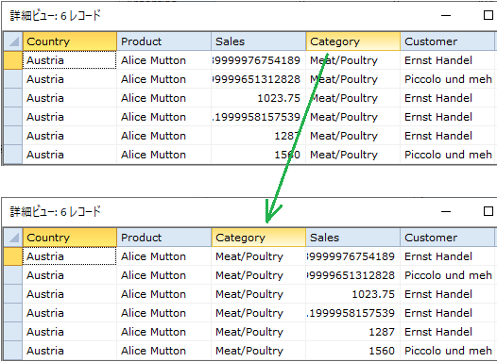This screenshot has width=497, height=362.
Task: Click Category column header in bottom detail window
Action: click(259, 238)
